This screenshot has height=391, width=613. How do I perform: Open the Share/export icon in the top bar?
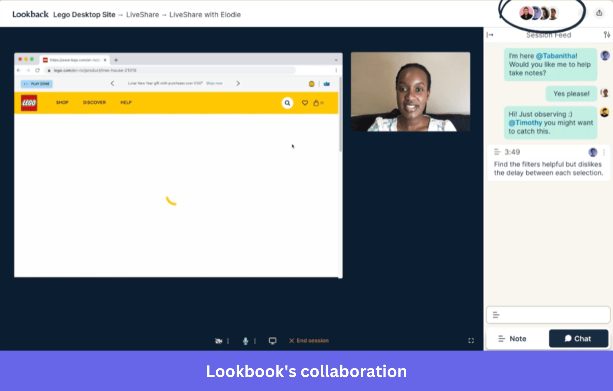(599, 13)
